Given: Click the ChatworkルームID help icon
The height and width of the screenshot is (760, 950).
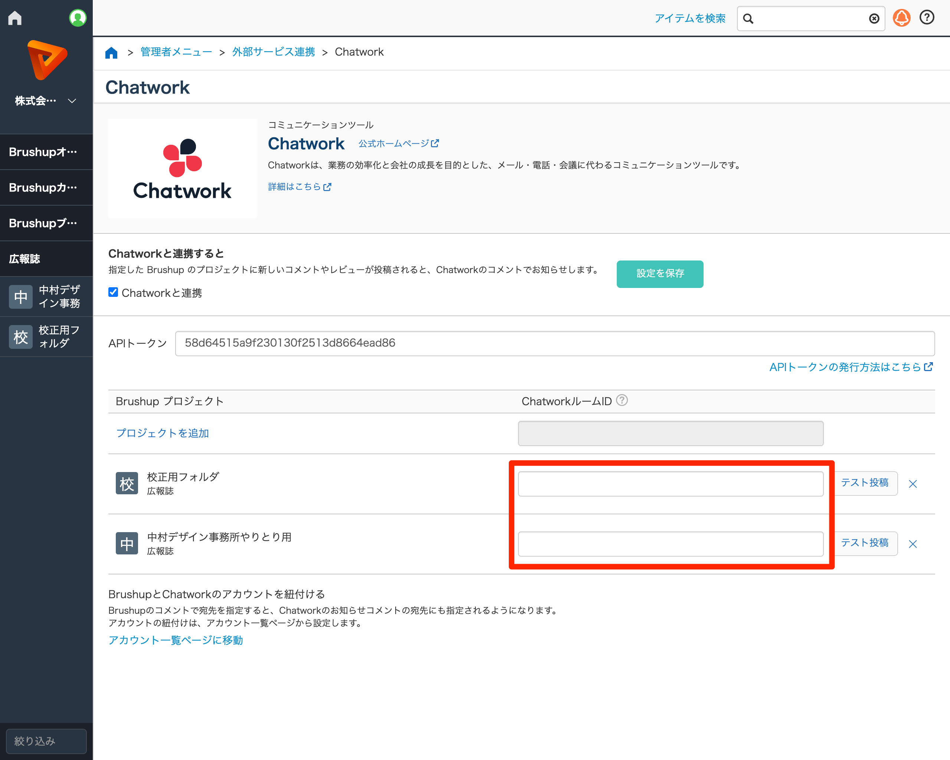Looking at the screenshot, I should [x=622, y=400].
